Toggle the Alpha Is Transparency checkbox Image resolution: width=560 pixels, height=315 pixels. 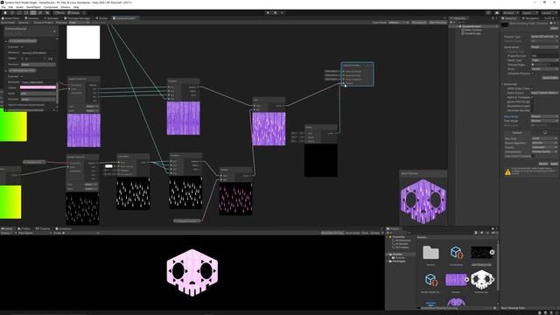point(532,97)
